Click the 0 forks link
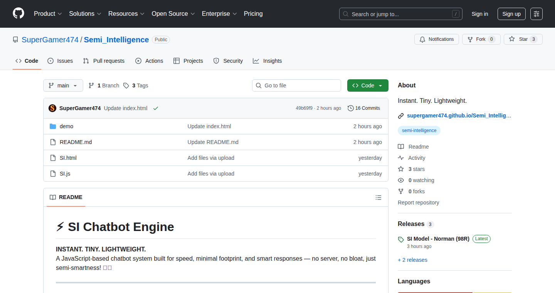Screen dimensions: 555x293 click(x=411, y=191)
